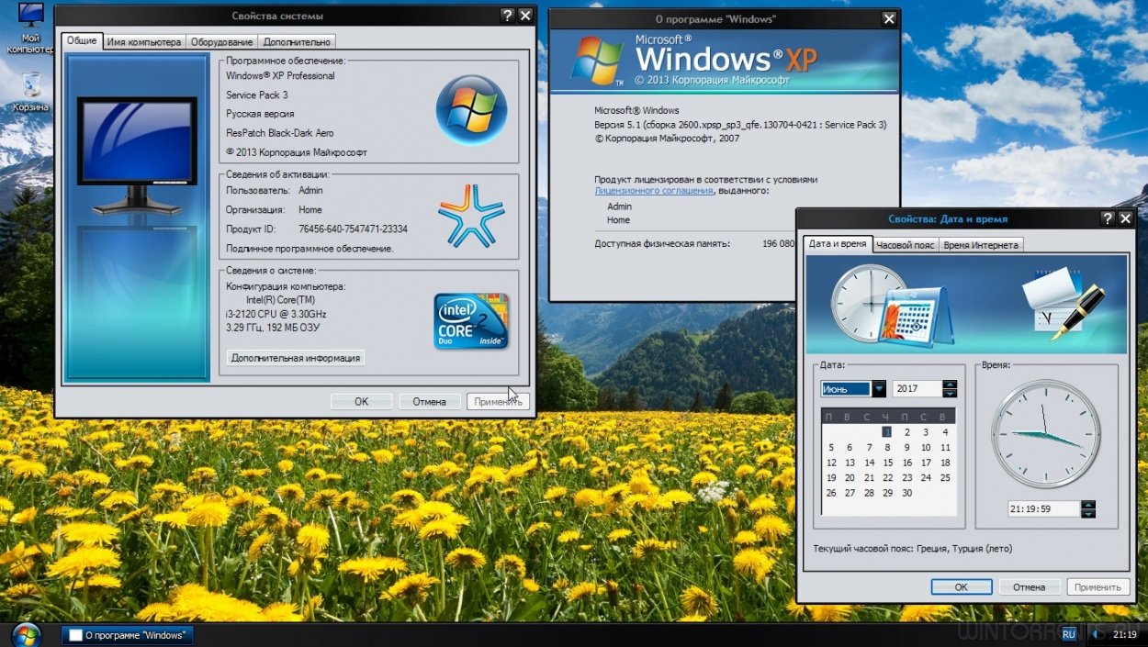The width and height of the screenshot is (1148, 647).
Task: Switch to the Имя компьютера tab
Action: [143, 41]
